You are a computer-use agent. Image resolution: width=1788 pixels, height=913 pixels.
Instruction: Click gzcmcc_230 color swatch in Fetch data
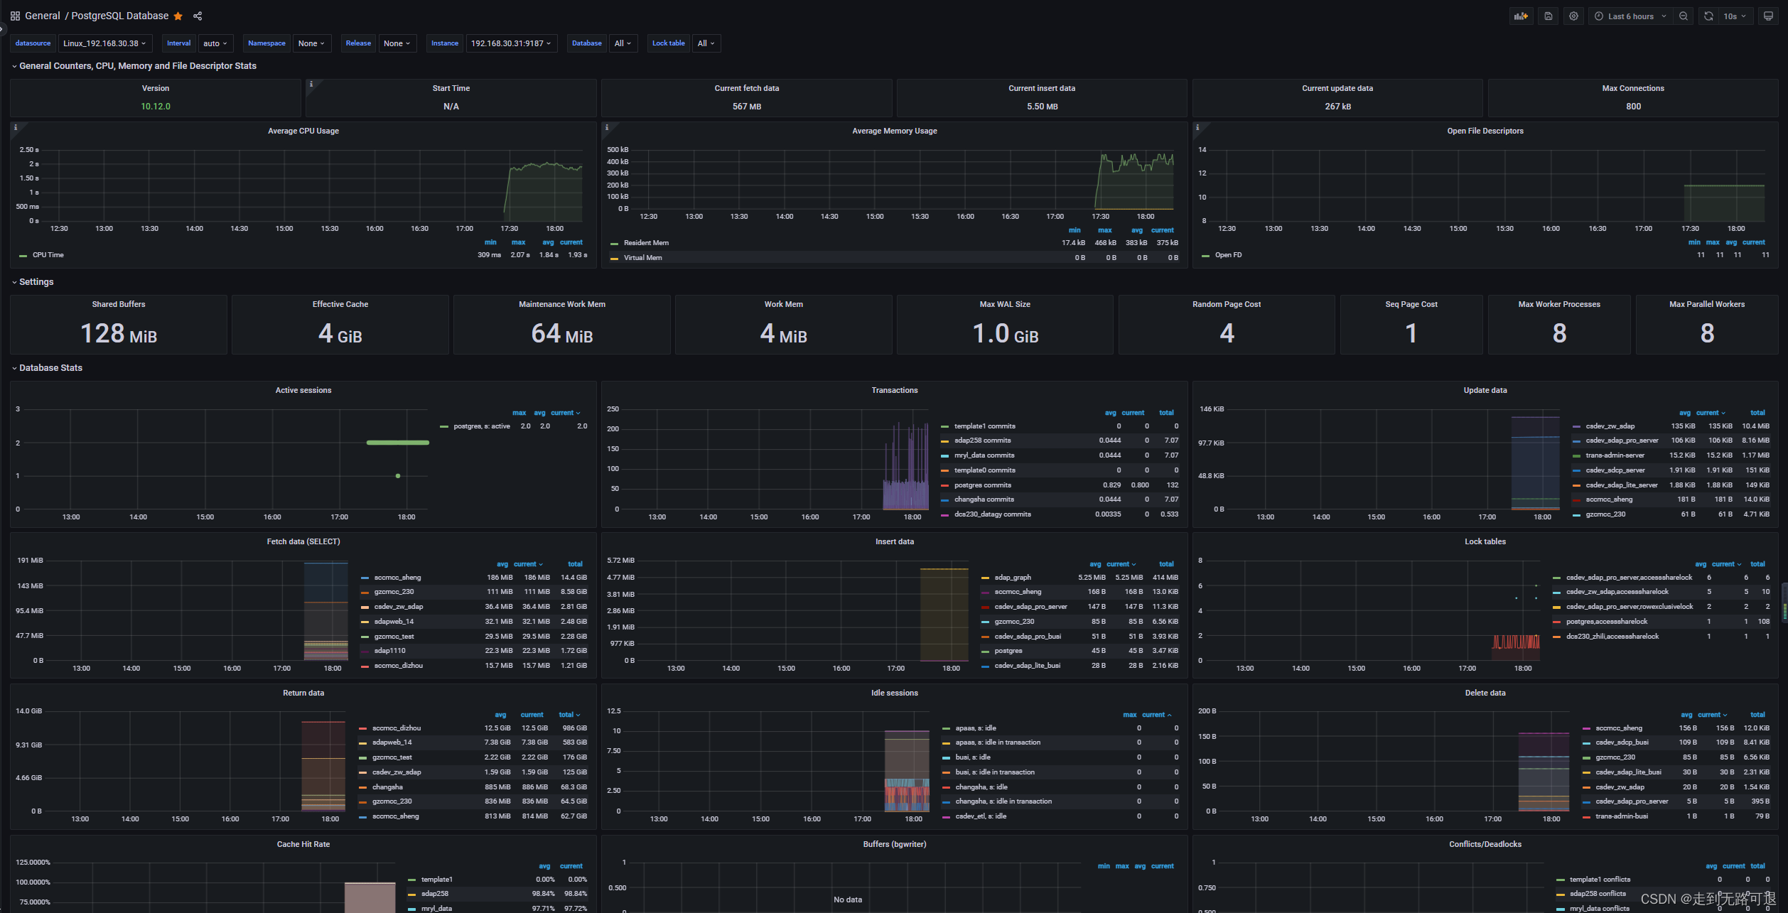pos(365,592)
